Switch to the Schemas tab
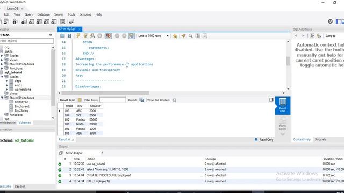 pos(25,123)
